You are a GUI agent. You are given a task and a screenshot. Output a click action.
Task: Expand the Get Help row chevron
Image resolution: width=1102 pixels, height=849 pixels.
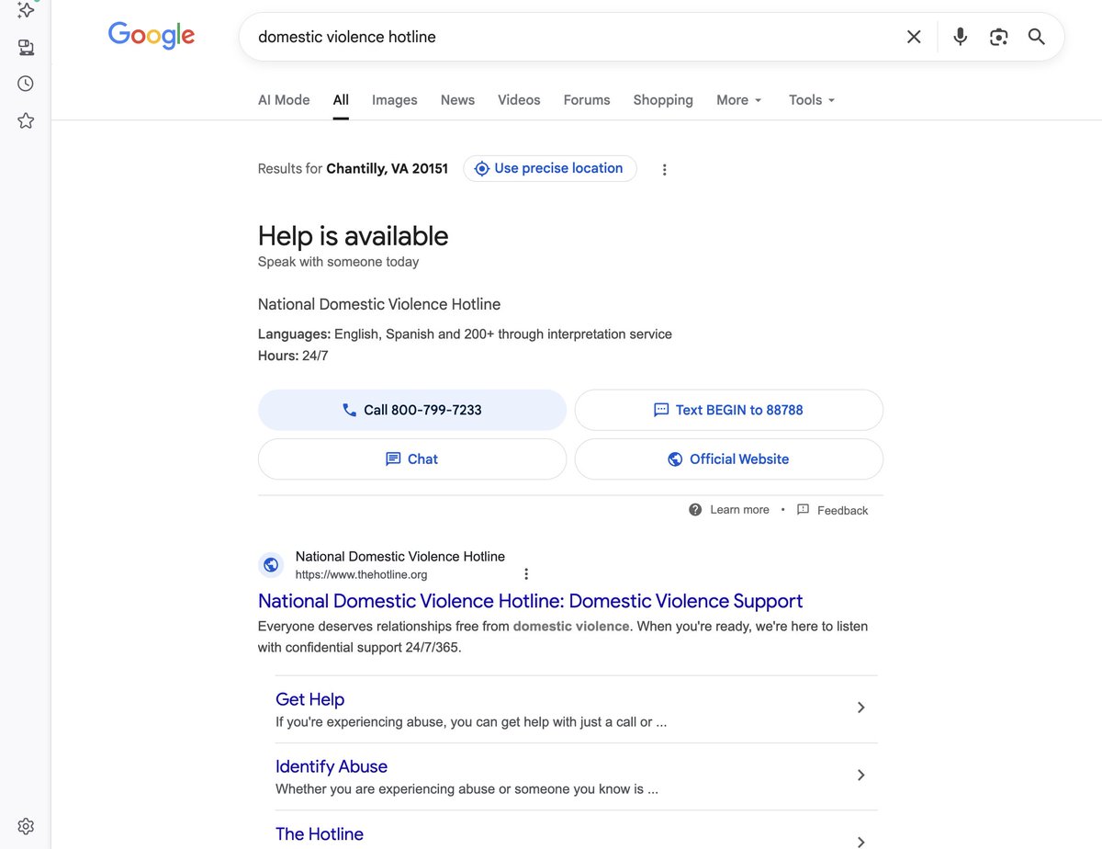point(860,707)
